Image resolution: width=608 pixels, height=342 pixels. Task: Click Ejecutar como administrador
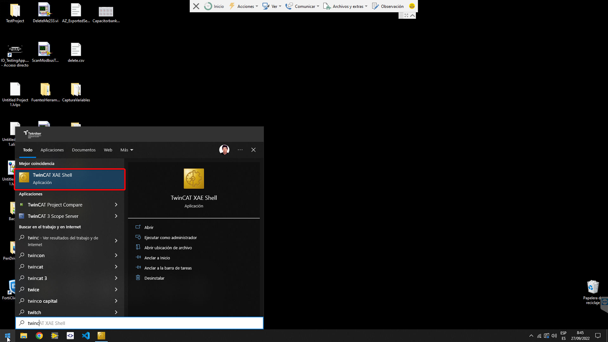point(171,237)
